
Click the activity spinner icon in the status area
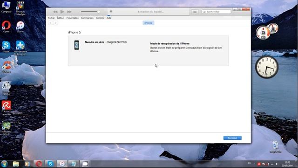(111, 11)
